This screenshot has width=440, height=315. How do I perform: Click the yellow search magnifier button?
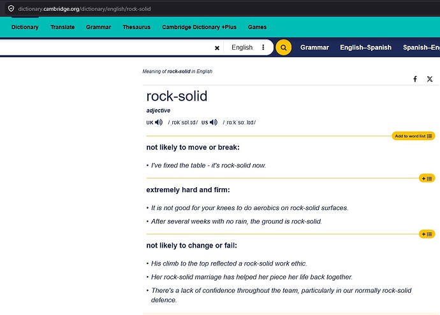(283, 48)
